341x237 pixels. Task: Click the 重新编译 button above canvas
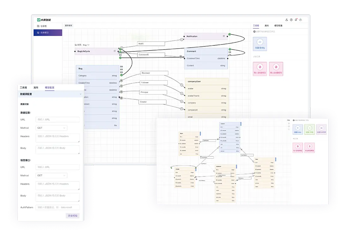click(69, 26)
